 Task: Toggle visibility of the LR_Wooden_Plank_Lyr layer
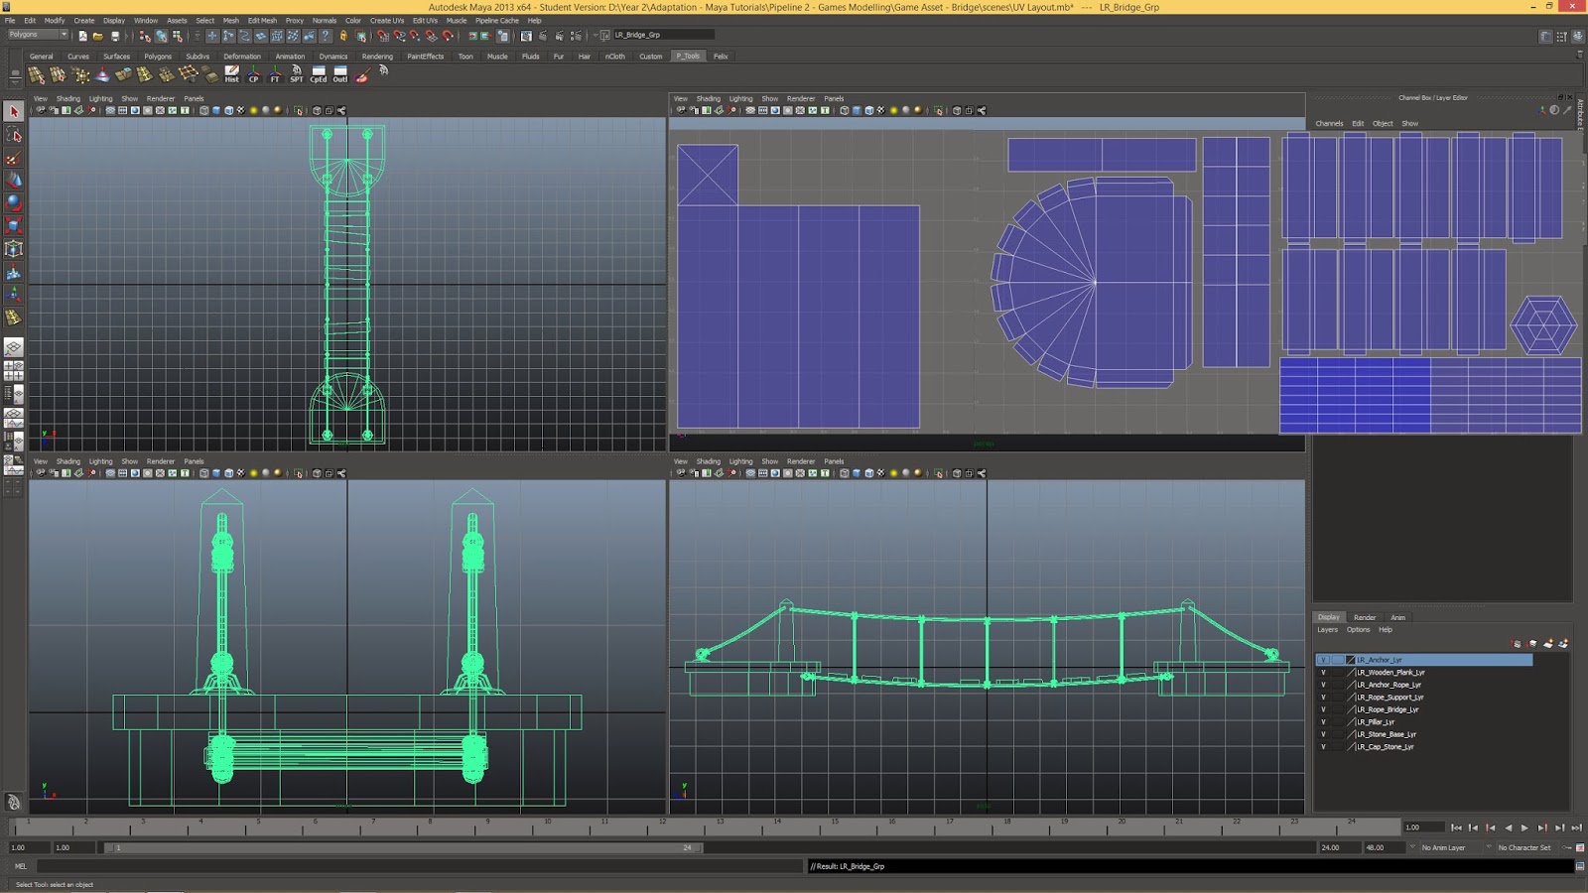pyautogui.click(x=1323, y=672)
